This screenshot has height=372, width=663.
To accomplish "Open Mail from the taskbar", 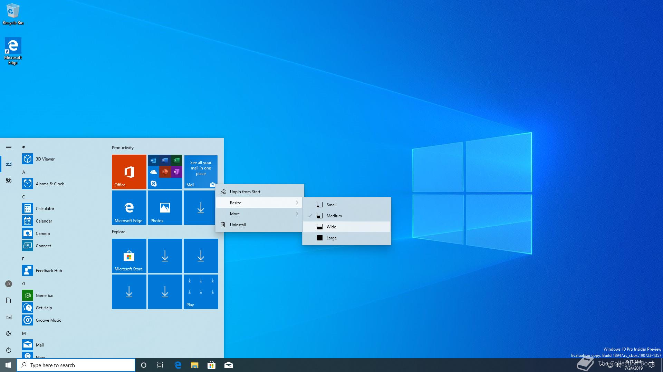I will pos(228,365).
